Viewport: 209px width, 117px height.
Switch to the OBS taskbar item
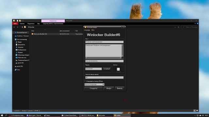coord(87,115)
